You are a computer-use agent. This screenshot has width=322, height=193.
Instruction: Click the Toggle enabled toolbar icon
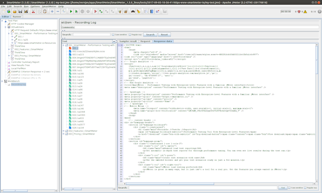[64, 11]
